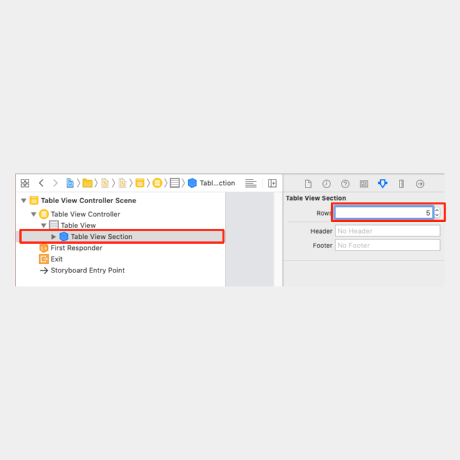The height and width of the screenshot is (460, 460).
Task: Open the Quick Help inspector
Action: click(x=345, y=184)
